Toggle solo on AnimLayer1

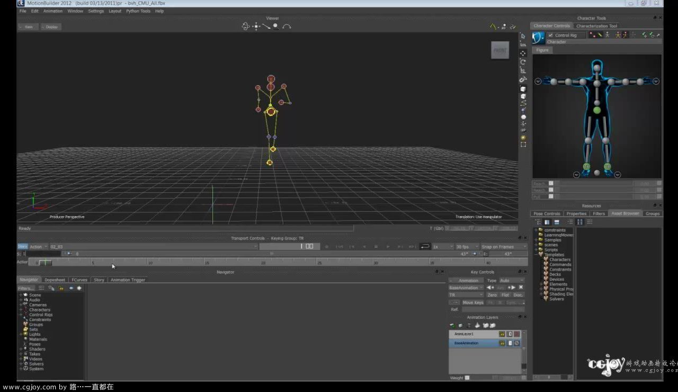(510, 334)
